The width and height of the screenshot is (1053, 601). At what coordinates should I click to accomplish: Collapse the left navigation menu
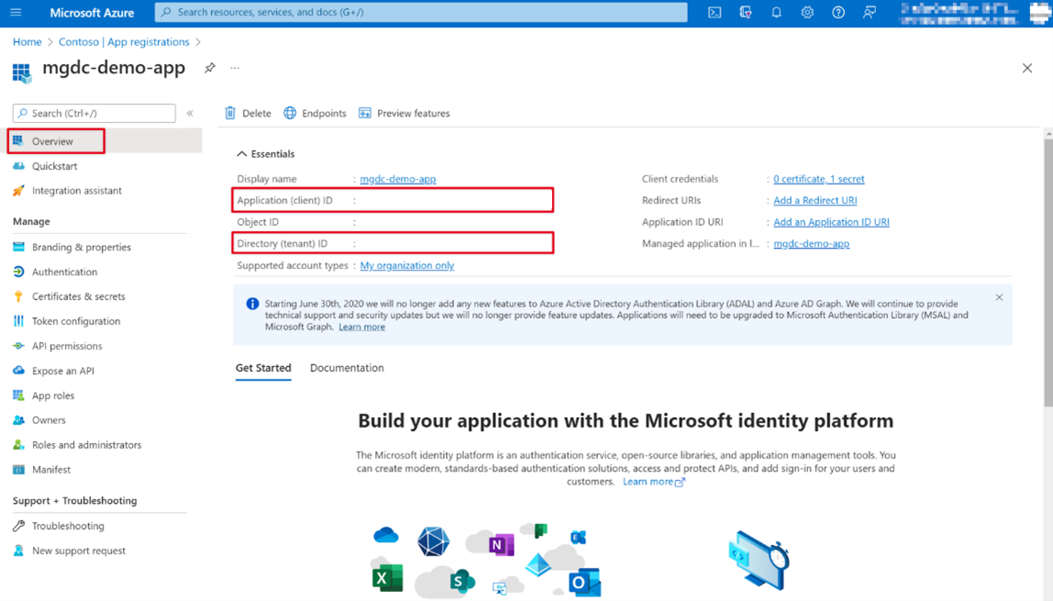(189, 113)
